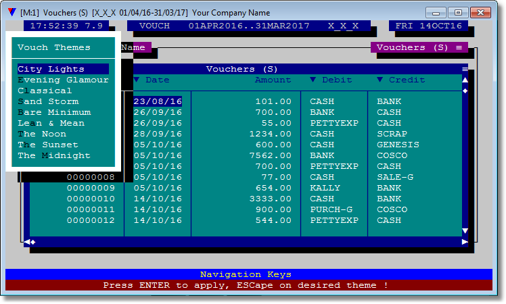The height and width of the screenshot is (304, 506).
Task: Click the 26/09/16 date with amount 700.00
Action: pyautogui.click(x=158, y=112)
